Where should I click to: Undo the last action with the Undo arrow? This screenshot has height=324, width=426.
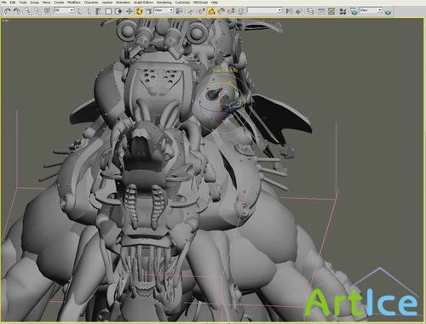point(7,11)
